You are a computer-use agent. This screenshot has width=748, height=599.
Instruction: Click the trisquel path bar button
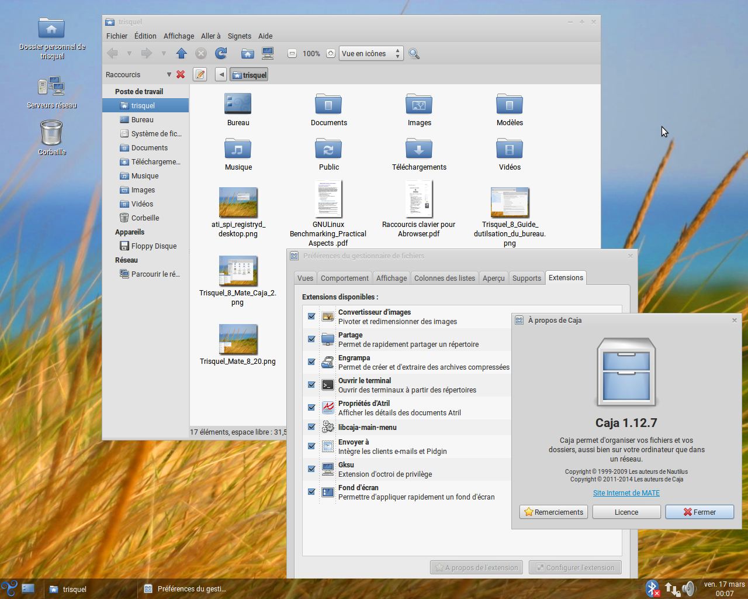(249, 75)
